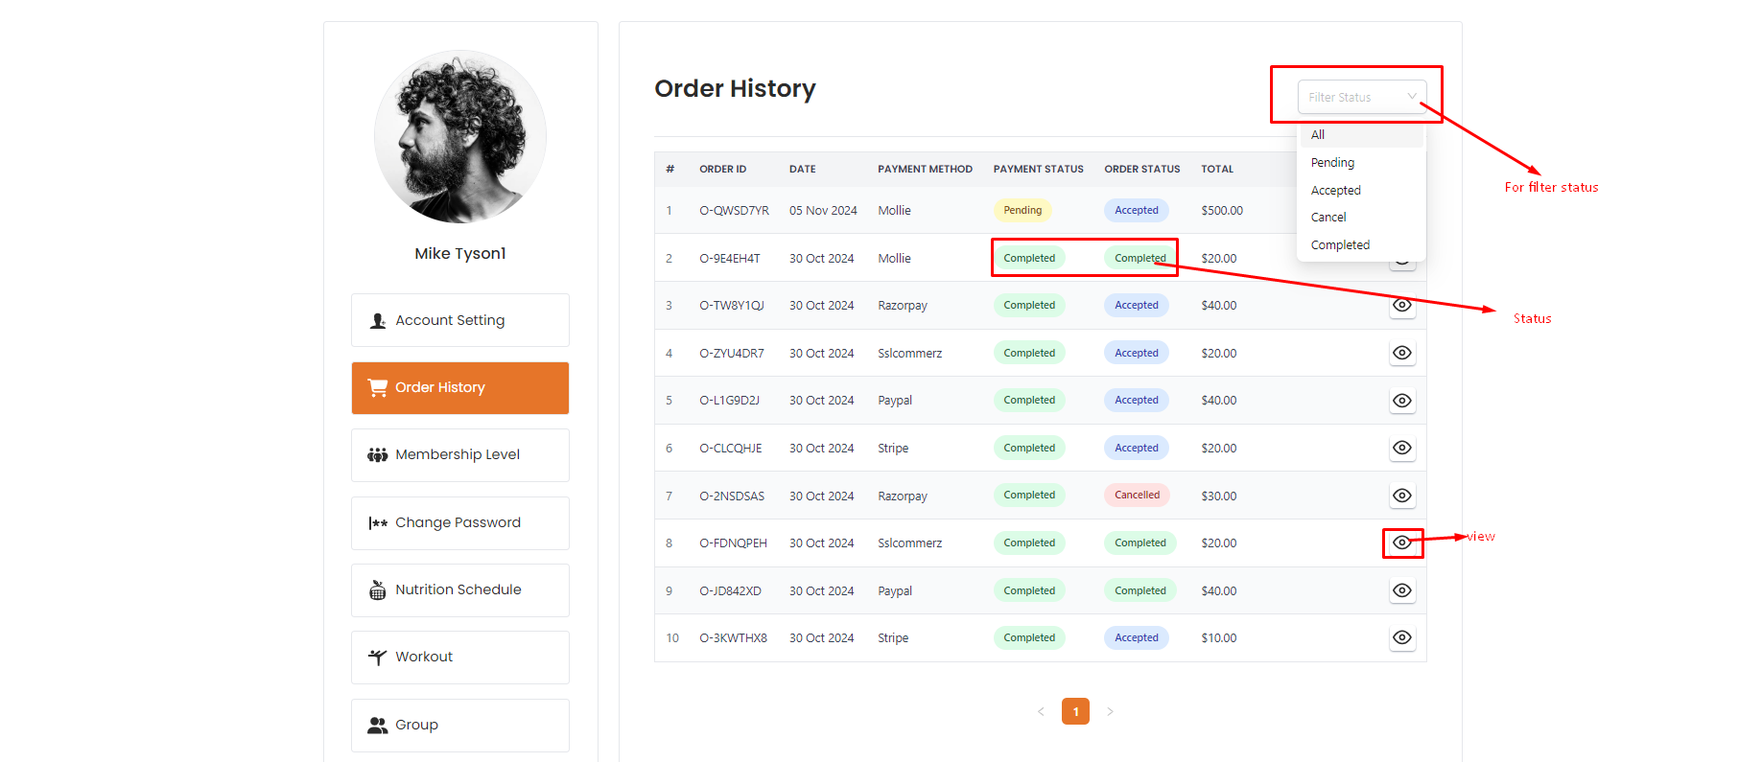Click the Workout figure icon
The height and width of the screenshot is (762, 1762).
coord(378,657)
